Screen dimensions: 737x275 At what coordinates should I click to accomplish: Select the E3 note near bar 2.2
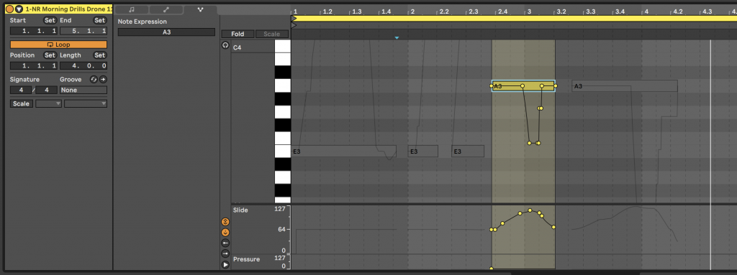[x=468, y=151]
